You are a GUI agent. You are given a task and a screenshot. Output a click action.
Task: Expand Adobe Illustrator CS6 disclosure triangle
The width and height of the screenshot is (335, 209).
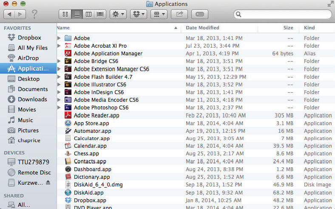pos(59,85)
